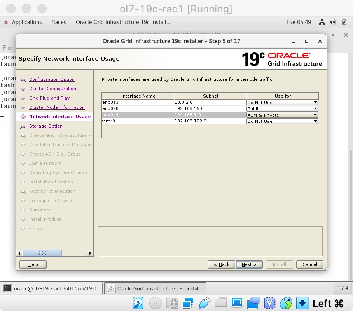This screenshot has width=353, height=311.
Task: Switch to Oracle Grid Infrastructure installer taskbar item
Action: (x=156, y=288)
